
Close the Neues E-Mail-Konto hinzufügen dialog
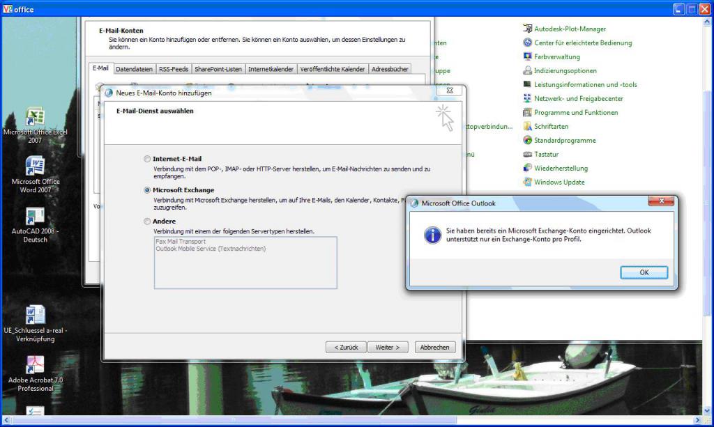click(x=450, y=90)
